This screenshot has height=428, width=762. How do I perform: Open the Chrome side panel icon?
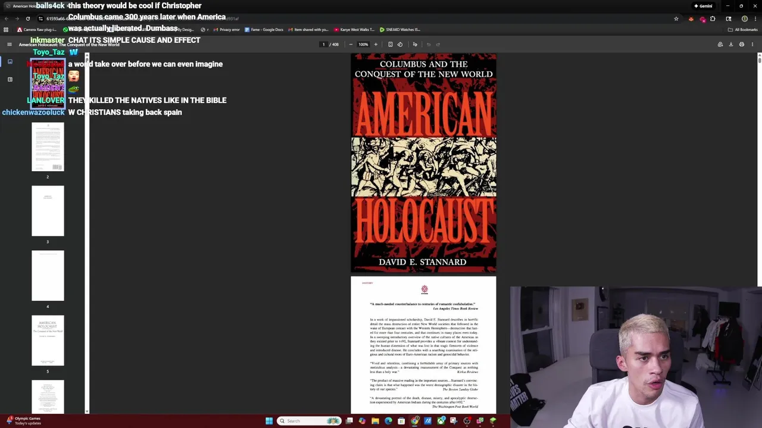[x=729, y=19]
